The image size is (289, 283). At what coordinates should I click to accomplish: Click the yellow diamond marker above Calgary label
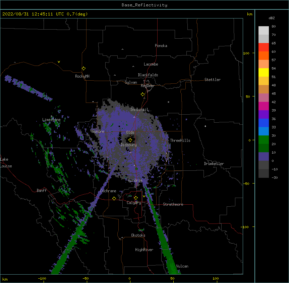click(136, 198)
